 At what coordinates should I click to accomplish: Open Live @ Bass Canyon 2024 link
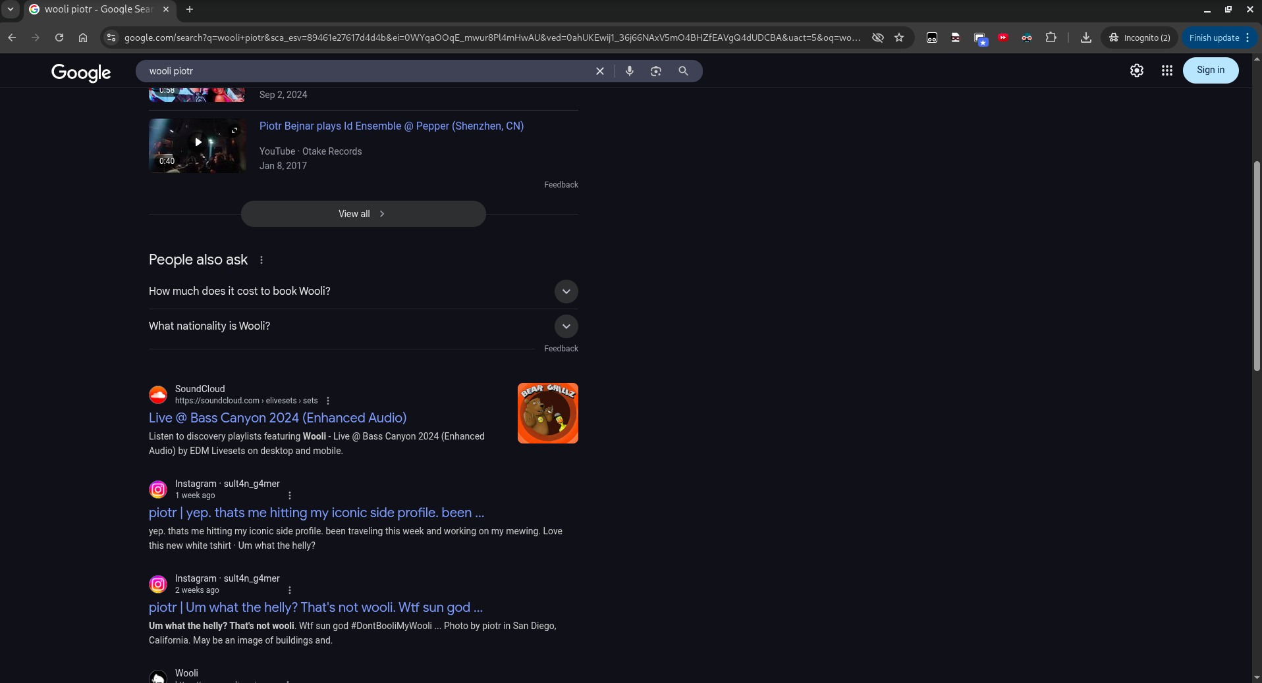(277, 418)
